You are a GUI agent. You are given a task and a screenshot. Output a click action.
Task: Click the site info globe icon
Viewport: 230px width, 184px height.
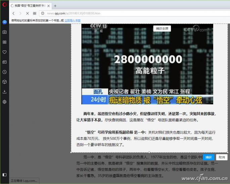point(43,13)
